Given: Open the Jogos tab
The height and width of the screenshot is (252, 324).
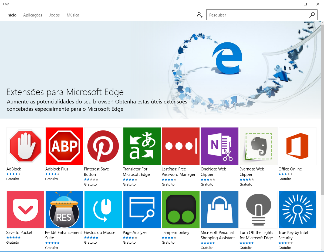Looking at the screenshot, I should coord(55,15).
